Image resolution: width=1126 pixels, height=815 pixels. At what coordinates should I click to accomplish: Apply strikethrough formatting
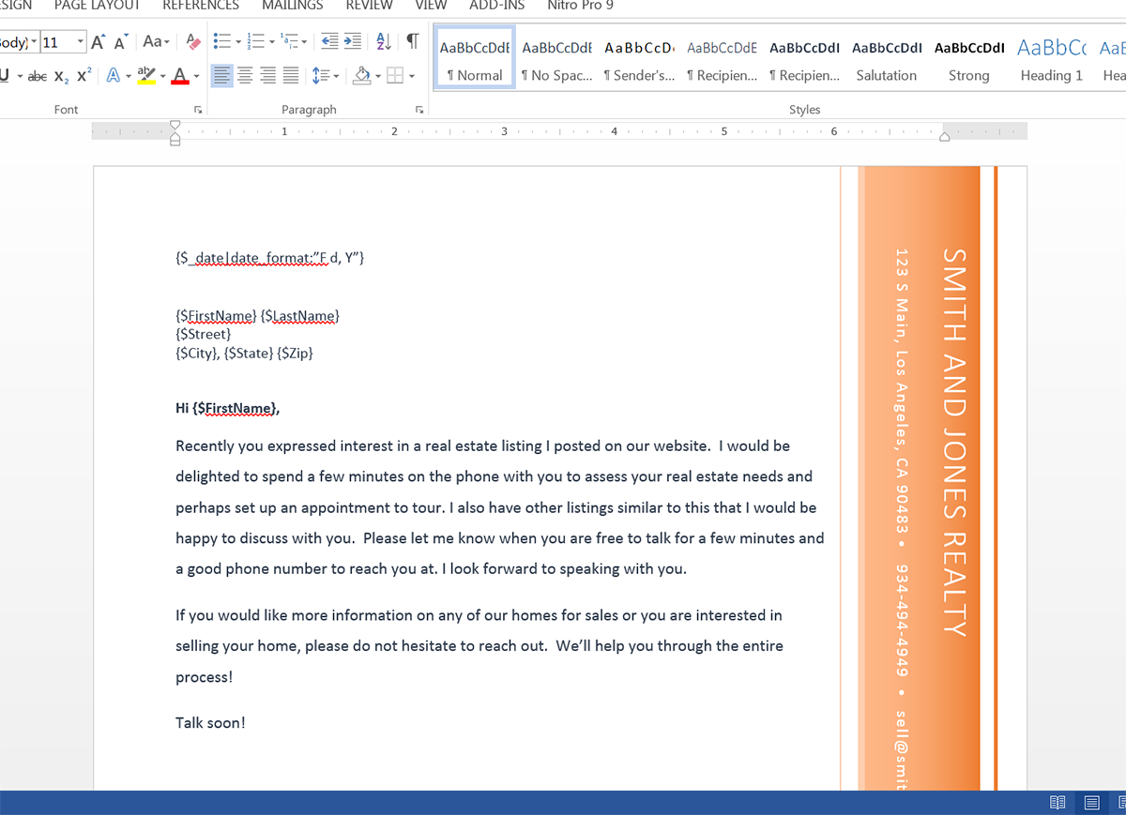coord(38,76)
